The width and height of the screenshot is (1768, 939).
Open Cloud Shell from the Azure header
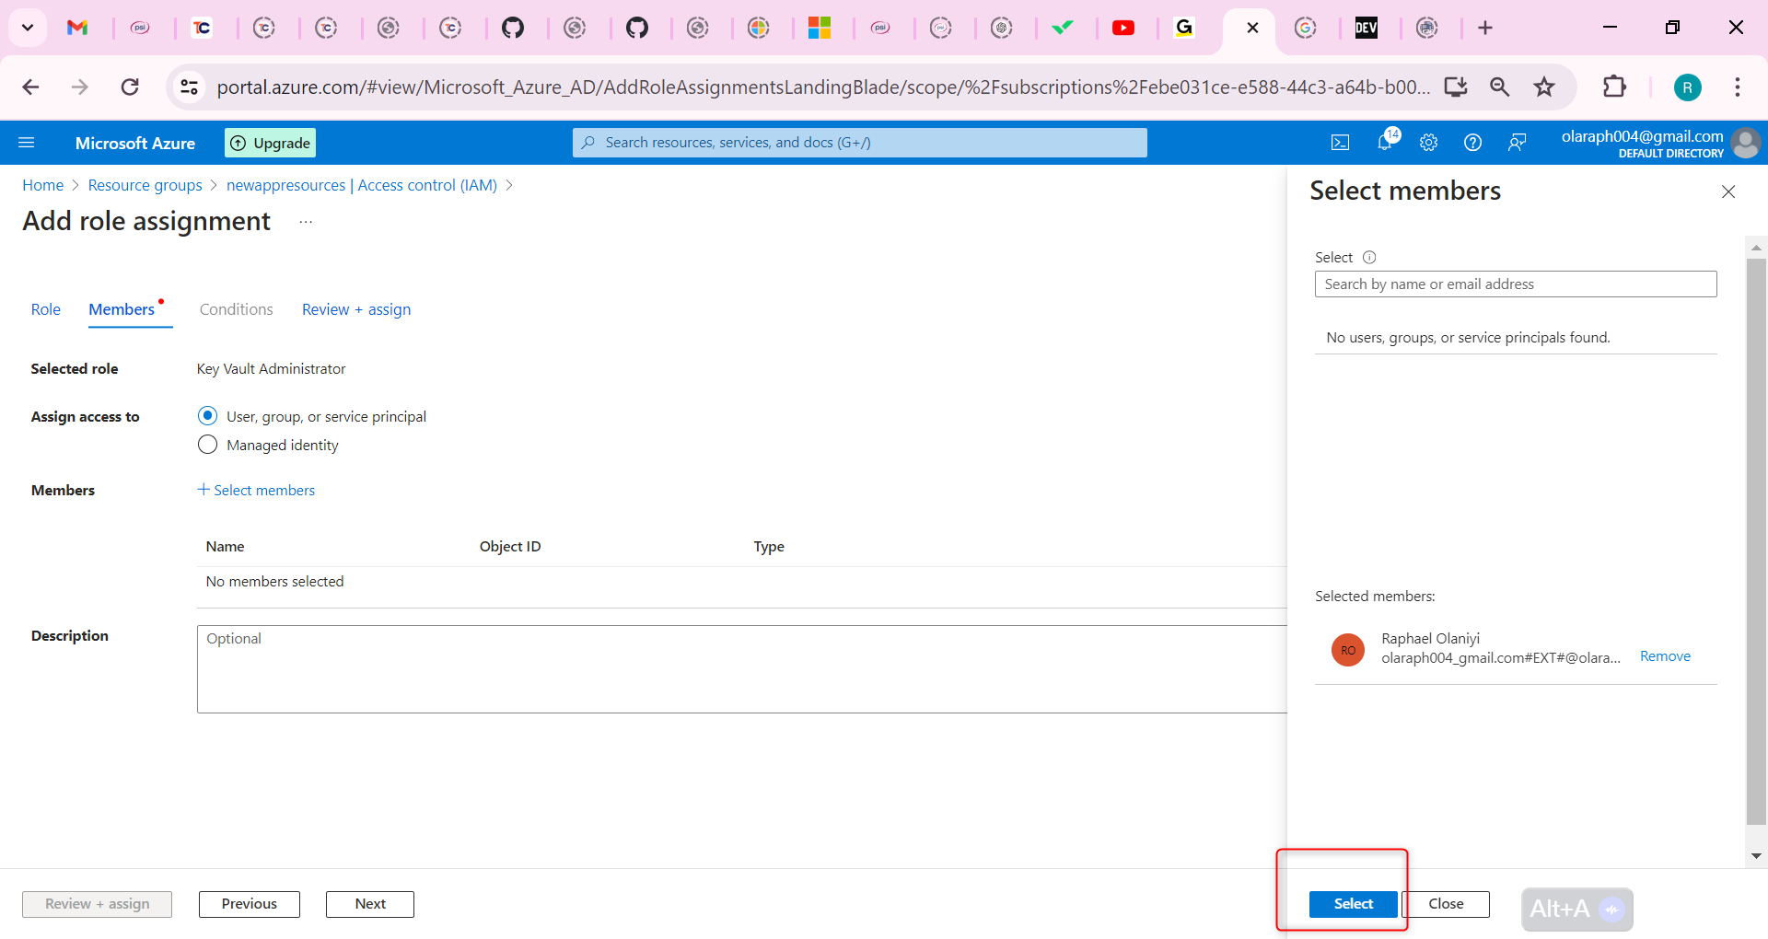(1341, 143)
